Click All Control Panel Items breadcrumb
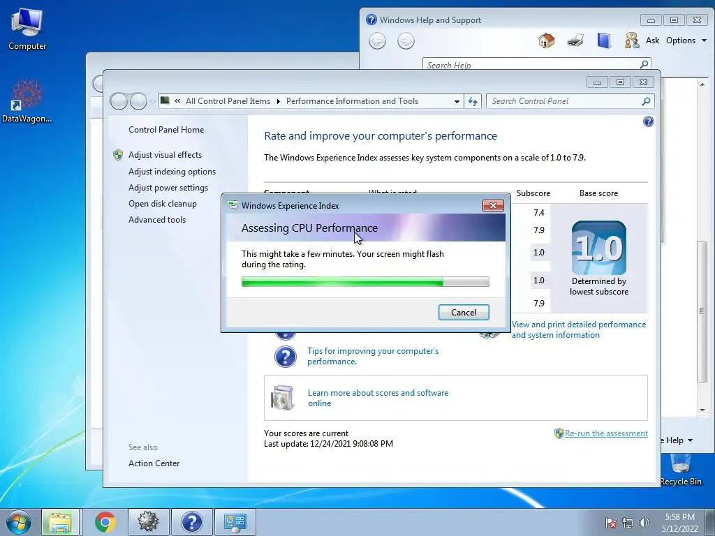This screenshot has height=536, width=715. click(x=228, y=101)
